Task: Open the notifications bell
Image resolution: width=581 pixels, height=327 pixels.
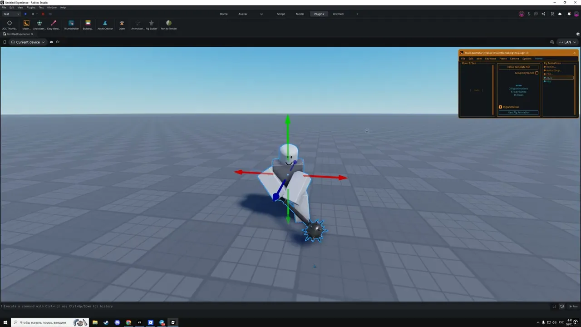Action: [569, 14]
